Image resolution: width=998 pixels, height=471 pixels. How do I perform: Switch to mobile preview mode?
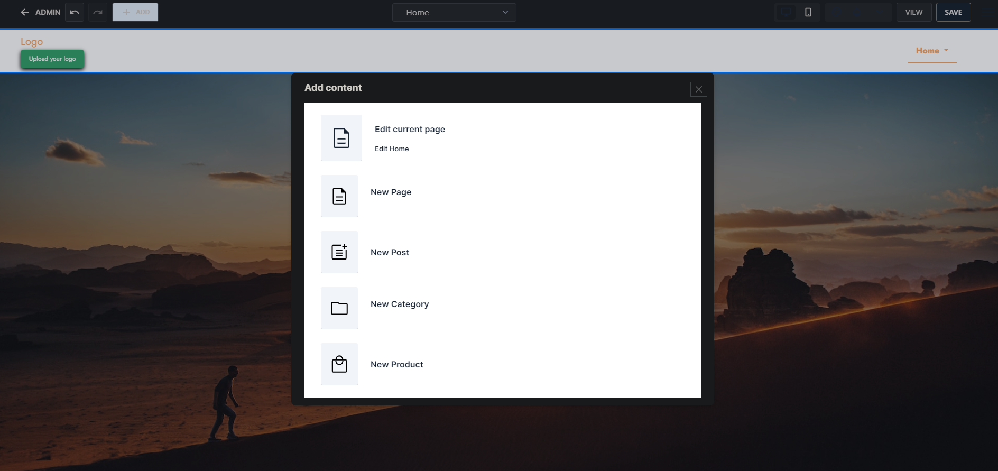(808, 12)
